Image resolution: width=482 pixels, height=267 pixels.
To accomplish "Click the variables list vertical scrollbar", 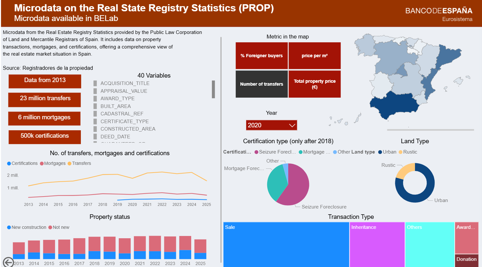I will (213, 89).
